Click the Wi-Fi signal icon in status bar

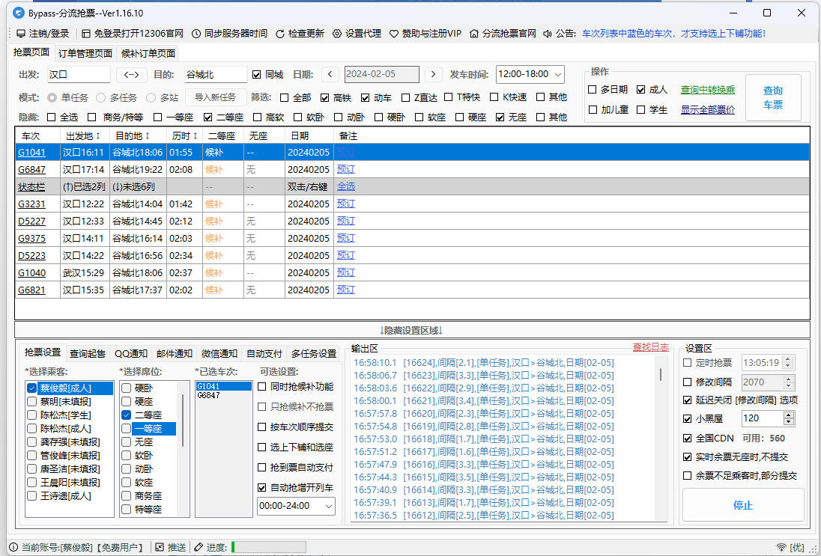[x=781, y=548]
